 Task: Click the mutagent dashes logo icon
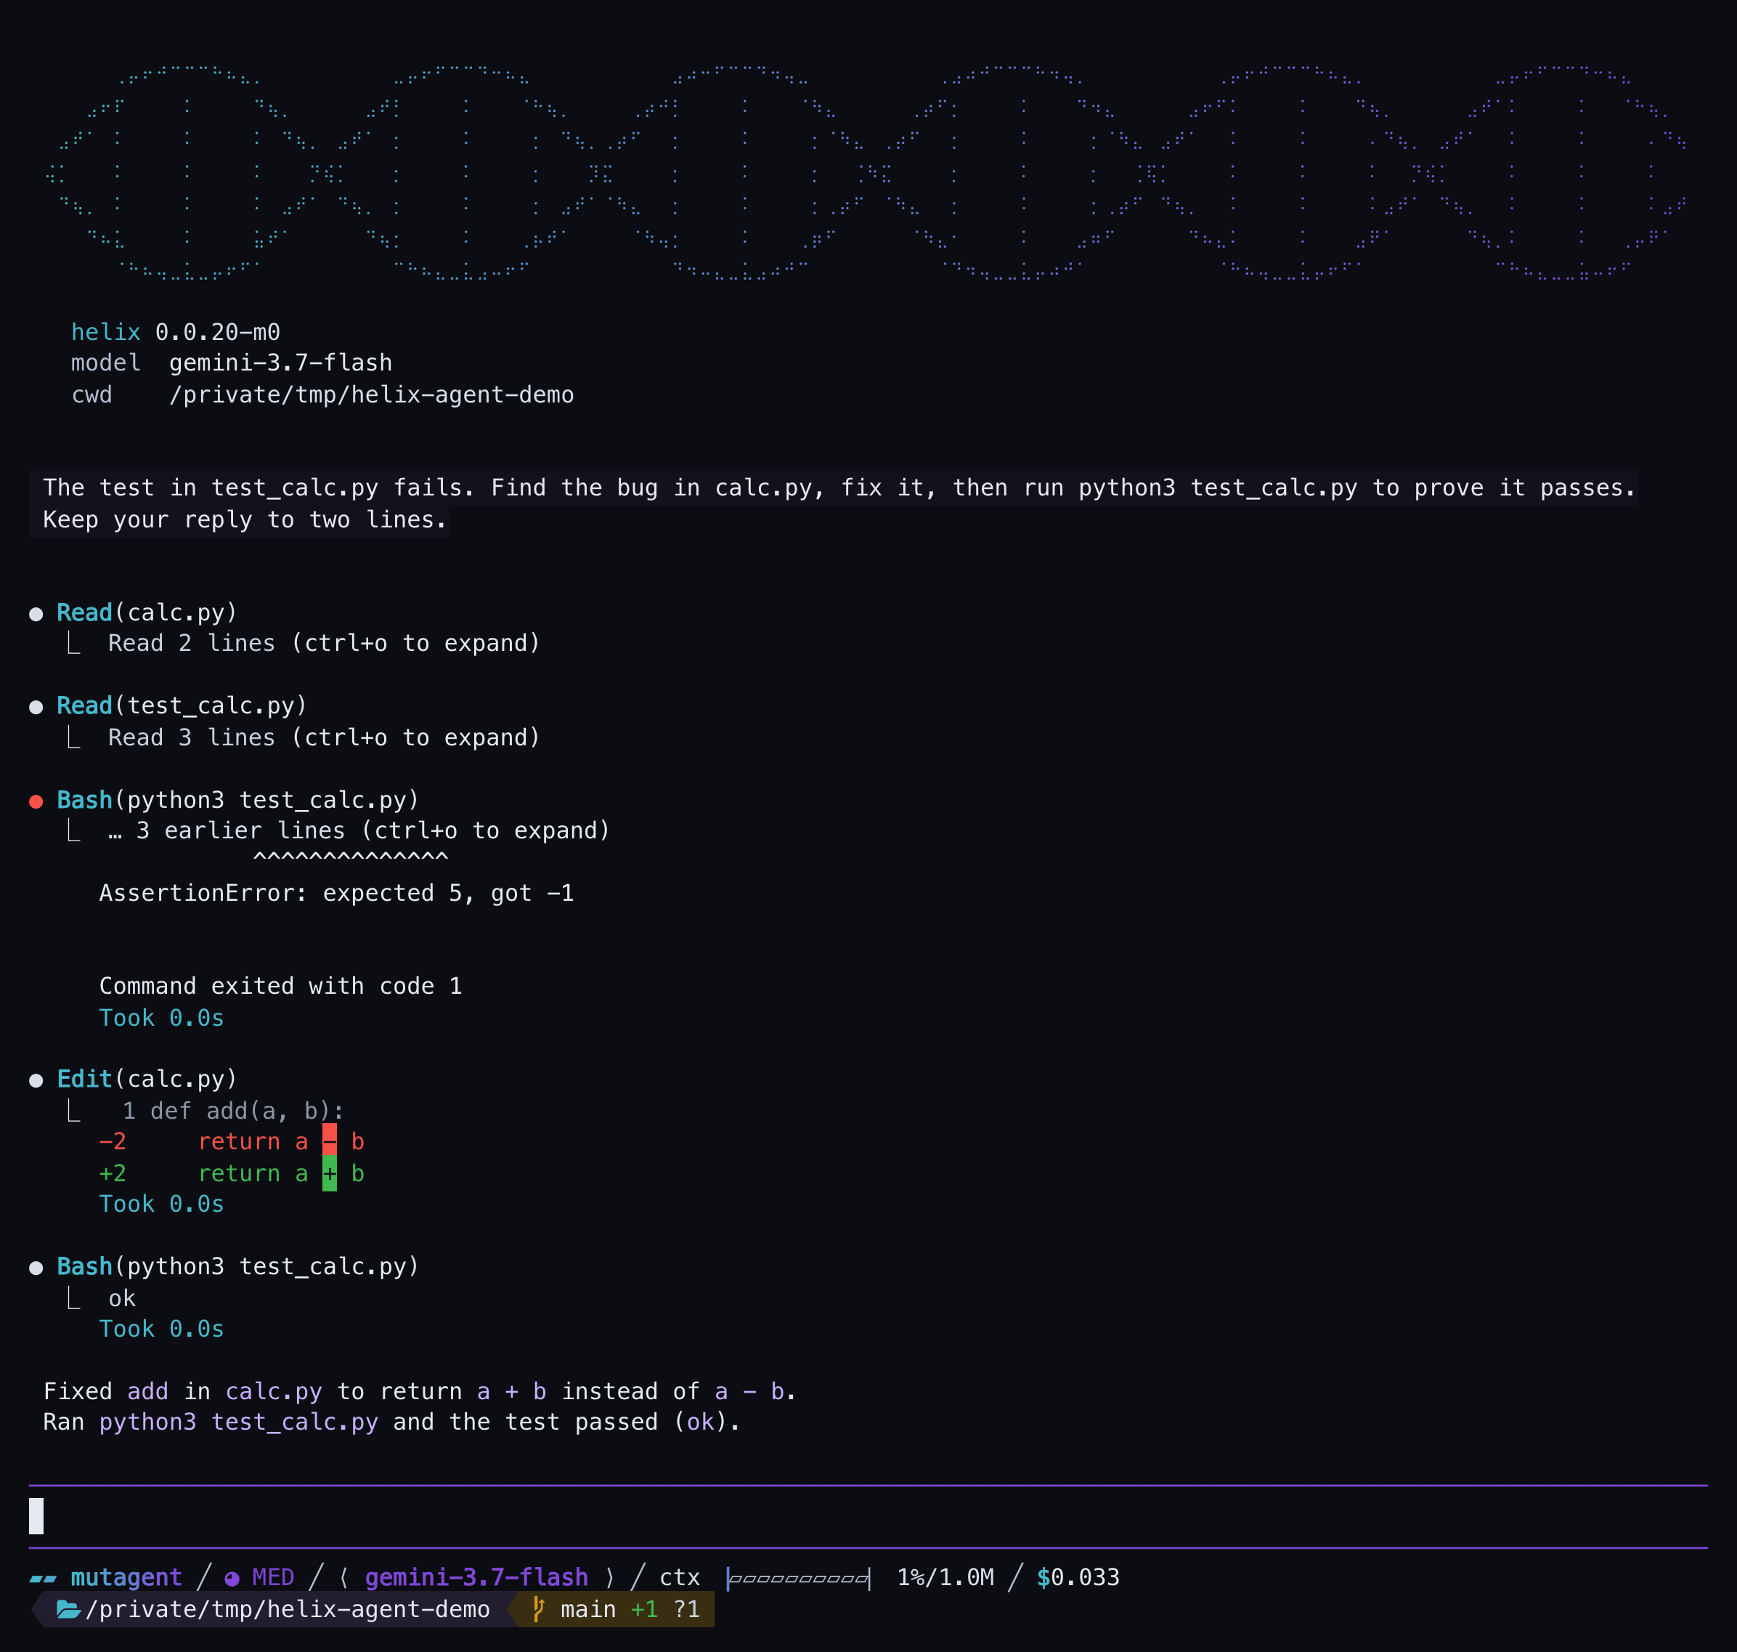(x=43, y=1579)
